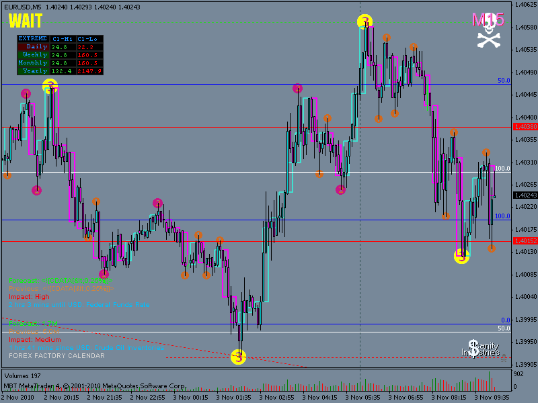Click the blue 0.0 Fibonacci level label

(506, 320)
